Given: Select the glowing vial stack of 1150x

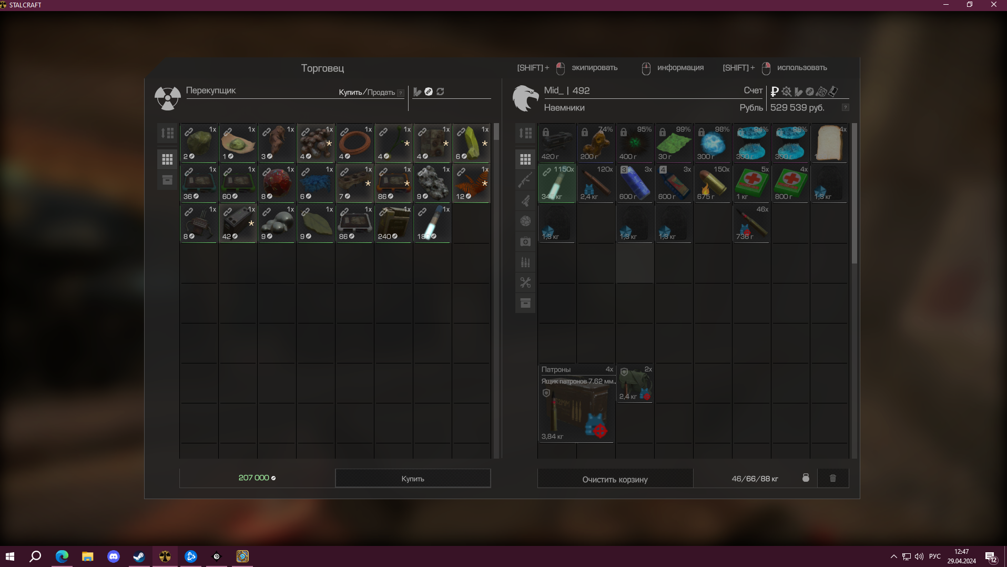Looking at the screenshot, I should pos(557,183).
